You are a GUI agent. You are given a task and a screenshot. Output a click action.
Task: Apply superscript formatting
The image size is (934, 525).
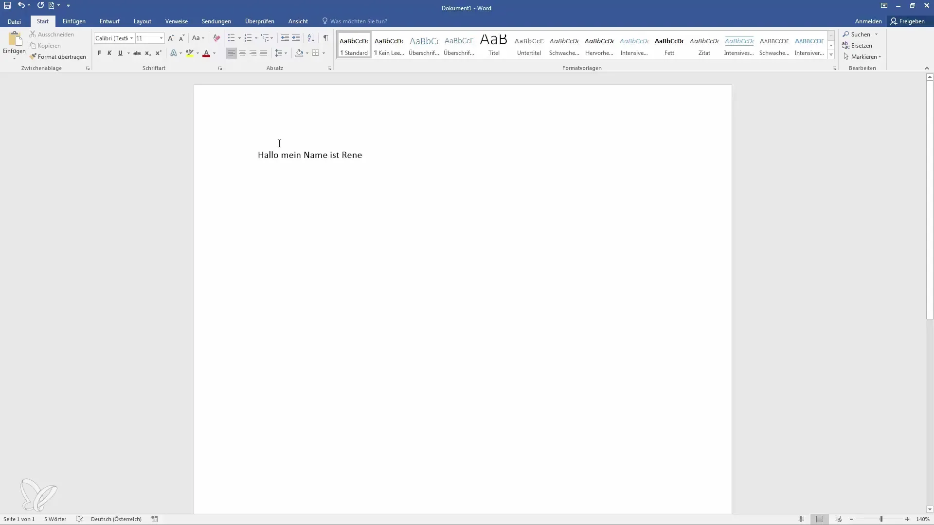point(158,53)
